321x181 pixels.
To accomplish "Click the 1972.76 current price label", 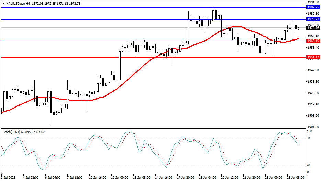I will pyautogui.click(x=313, y=28).
